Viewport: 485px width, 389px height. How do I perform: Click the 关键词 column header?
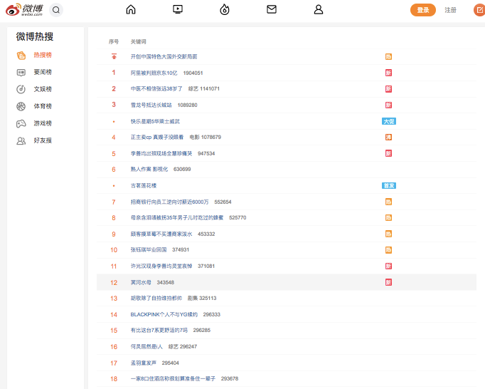point(138,41)
